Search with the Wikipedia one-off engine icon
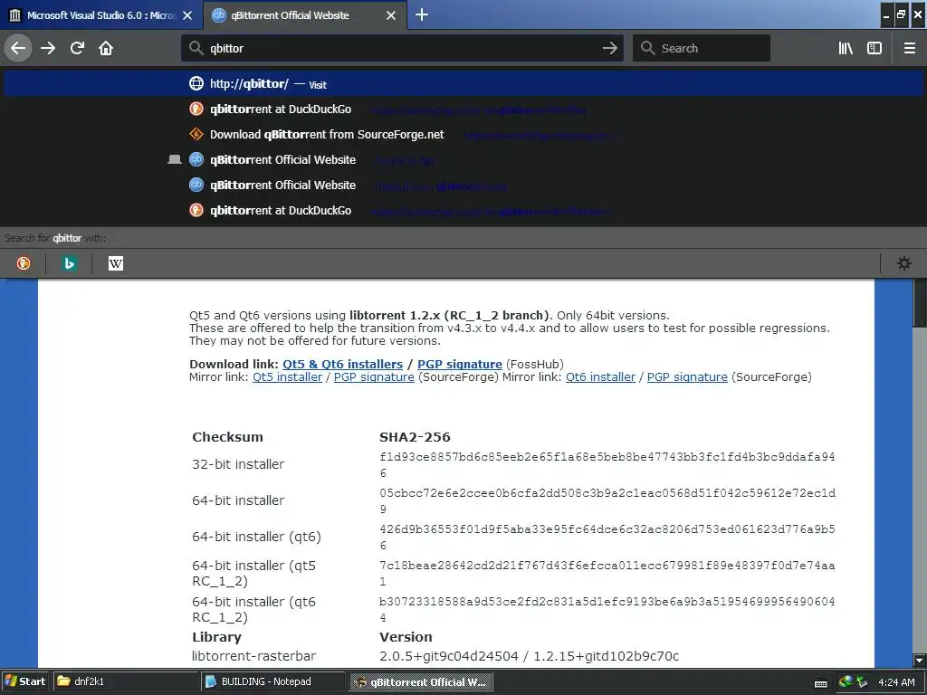The height and width of the screenshot is (695, 927). point(115,263)
